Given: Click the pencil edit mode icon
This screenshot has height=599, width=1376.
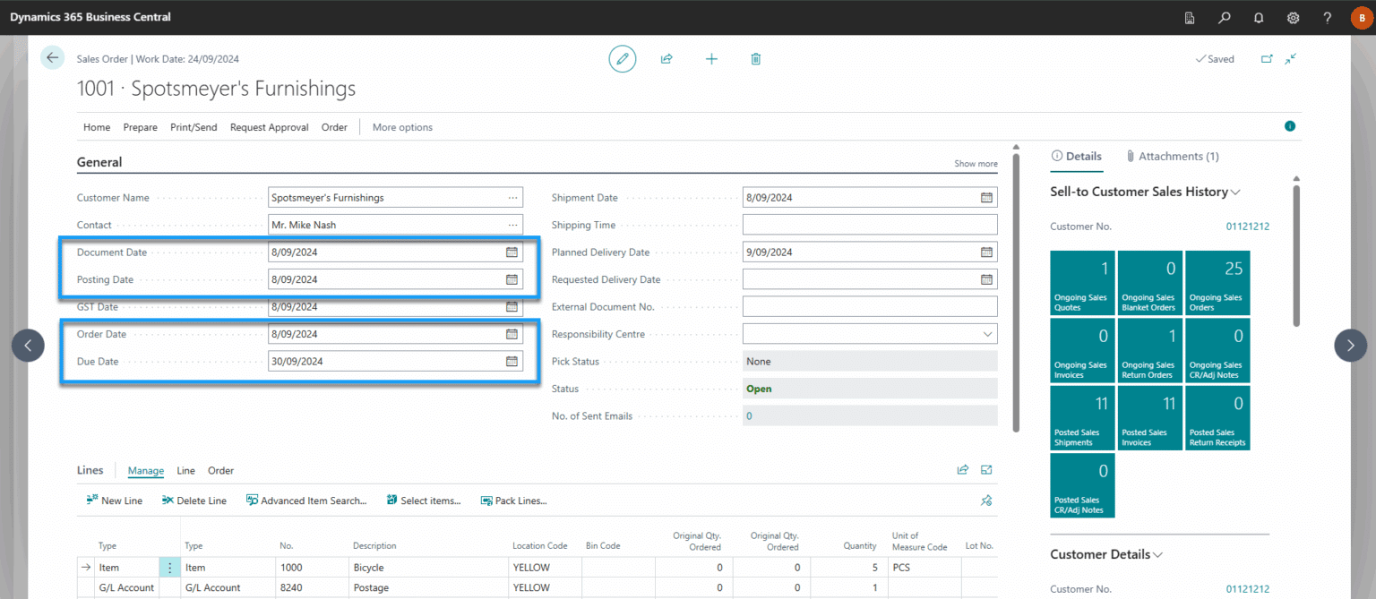Looking at the screenshot, I should 622,59.
